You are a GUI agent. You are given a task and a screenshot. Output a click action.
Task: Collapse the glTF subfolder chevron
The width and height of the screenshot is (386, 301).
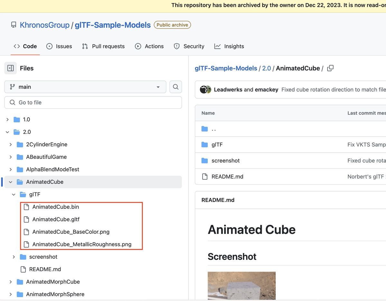14,194
